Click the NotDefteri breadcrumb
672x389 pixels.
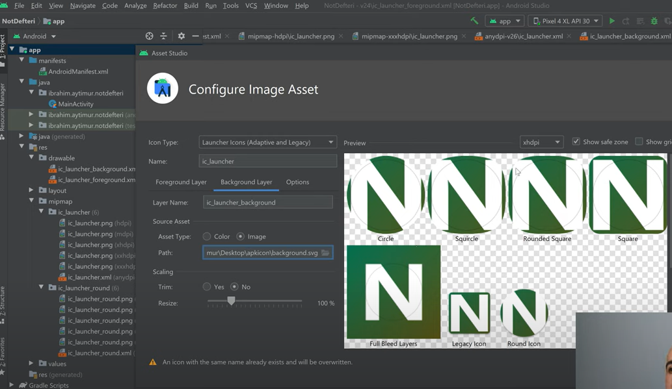(18, 21)
